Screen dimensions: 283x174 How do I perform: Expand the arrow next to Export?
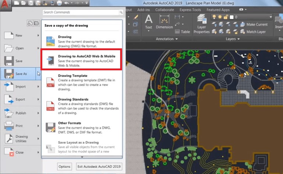38,99
